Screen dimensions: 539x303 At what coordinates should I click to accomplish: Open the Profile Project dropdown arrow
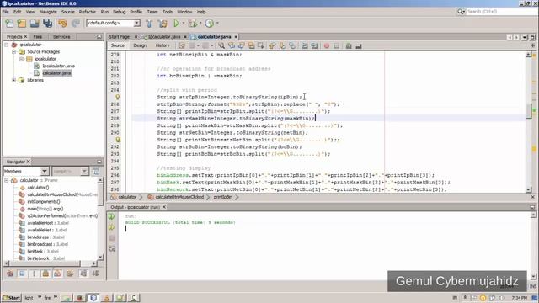(217, 23)
